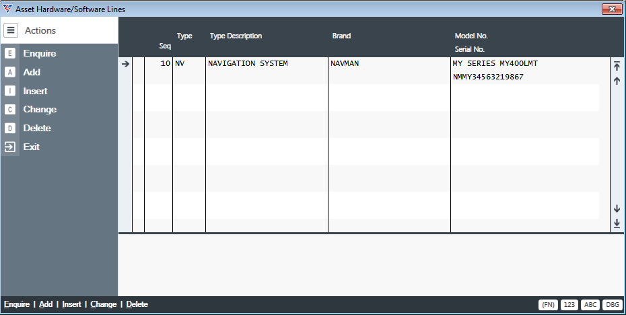
Task: Jump to first record using top arrow icon
Action: coord(617,66)
